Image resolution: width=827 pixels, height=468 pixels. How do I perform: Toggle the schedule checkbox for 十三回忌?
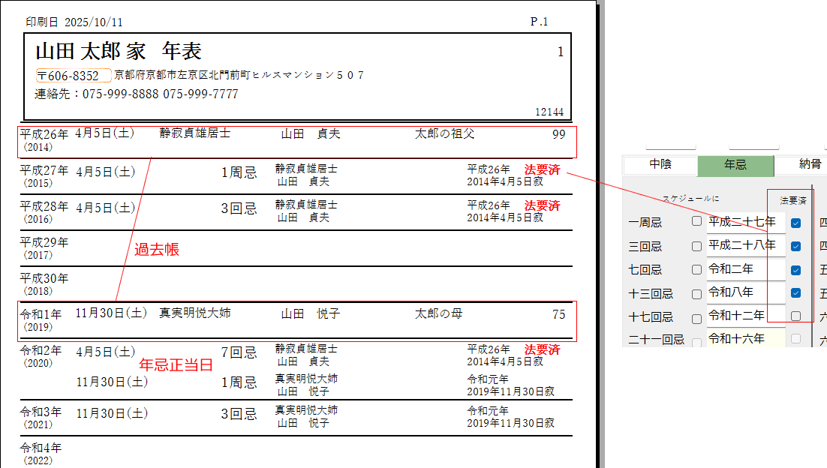[x=696, y=293]
